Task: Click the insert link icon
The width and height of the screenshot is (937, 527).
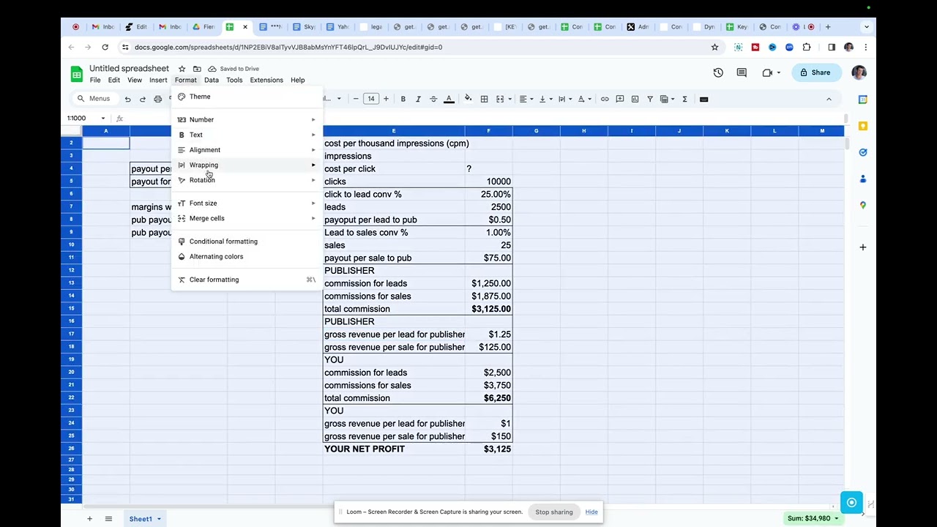Action: pyautogui.click(x=605, y=99)
